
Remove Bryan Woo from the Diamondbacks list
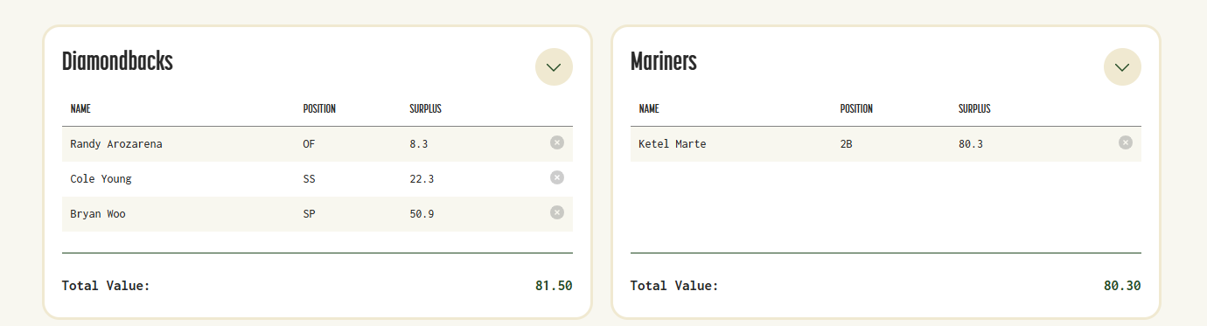coord(557,212)
